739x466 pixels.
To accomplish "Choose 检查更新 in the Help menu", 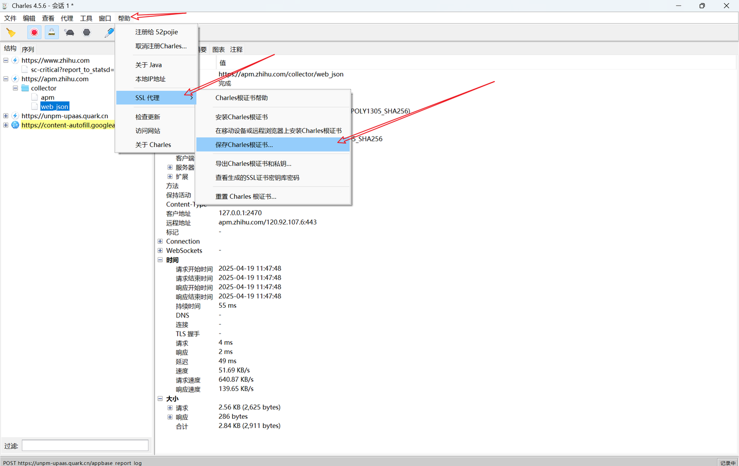I will [157, 117].
